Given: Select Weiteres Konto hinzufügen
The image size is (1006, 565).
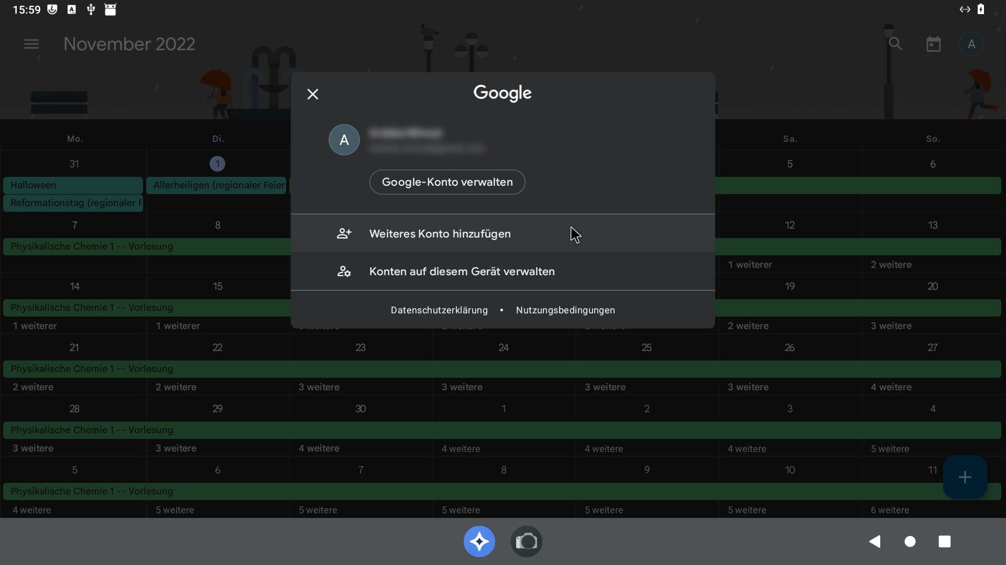Looking at the screenshot, I should coord(503,234).
